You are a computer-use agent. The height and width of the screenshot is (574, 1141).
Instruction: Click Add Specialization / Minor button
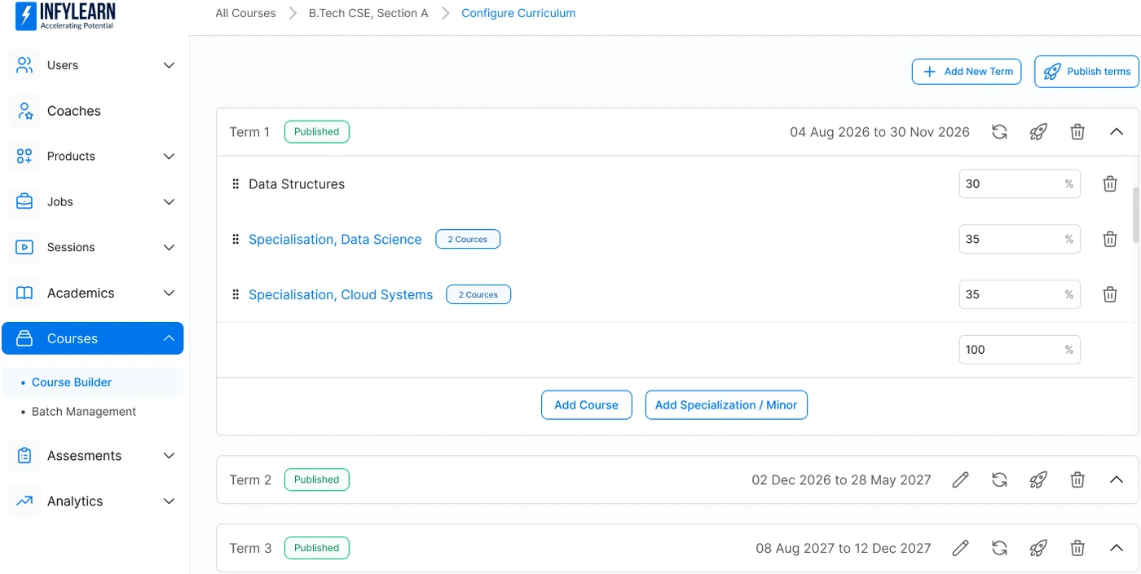coord(726,405)
